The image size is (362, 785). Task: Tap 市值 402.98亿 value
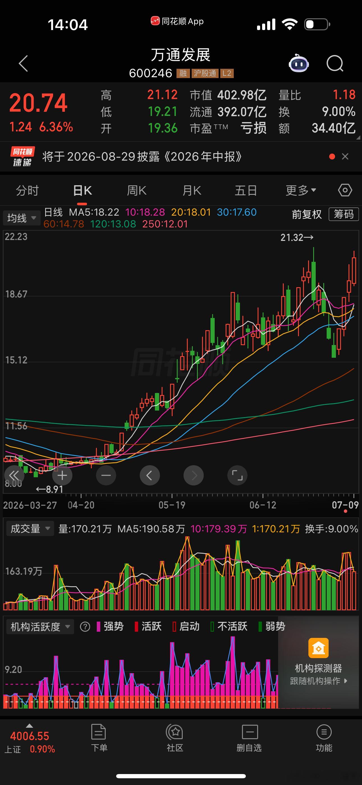242,95
